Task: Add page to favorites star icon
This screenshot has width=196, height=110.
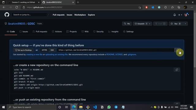Action: 140,7
